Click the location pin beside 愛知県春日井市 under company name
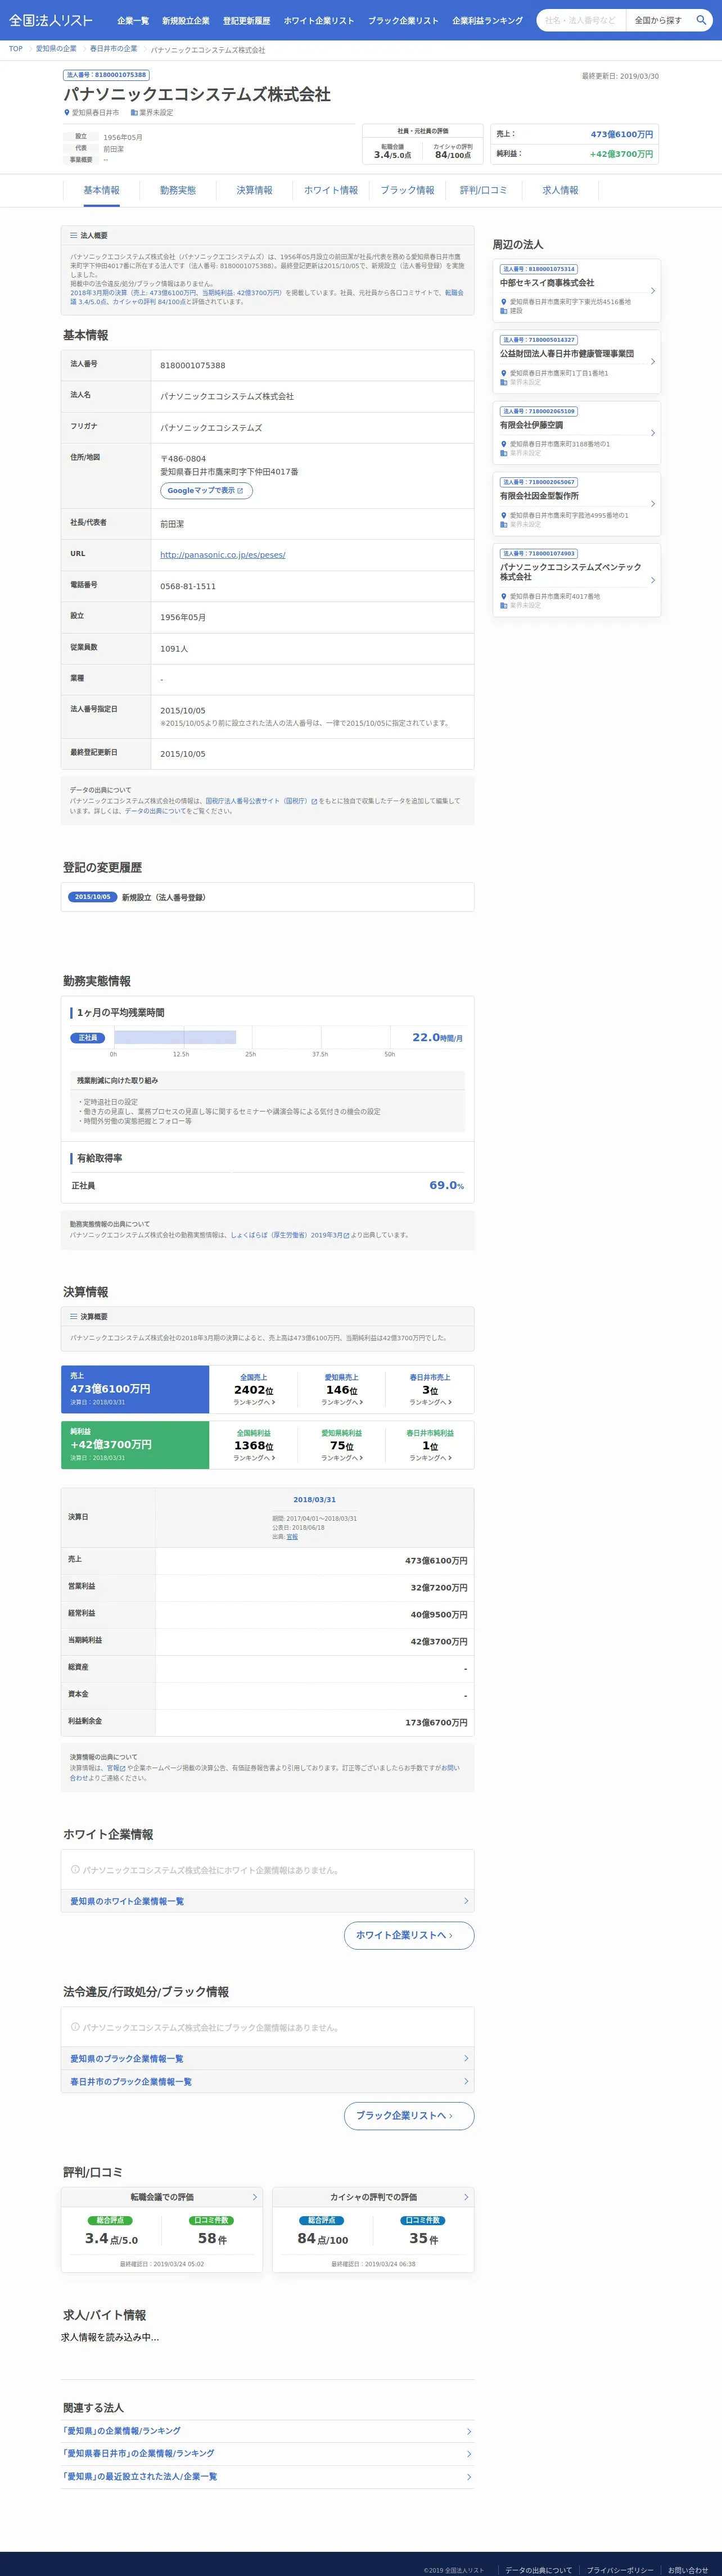This screenshot has height=2576, width=722. pos(67,113)
